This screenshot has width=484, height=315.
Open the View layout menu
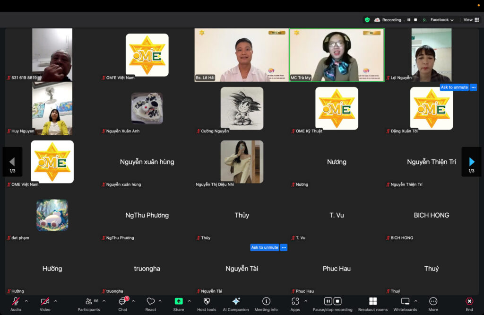[471, 20]
